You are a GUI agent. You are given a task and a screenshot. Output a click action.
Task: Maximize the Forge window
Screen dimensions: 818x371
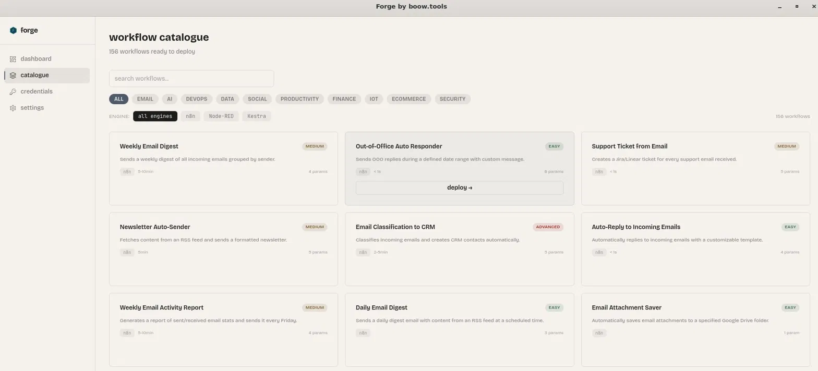coord(797,7)
